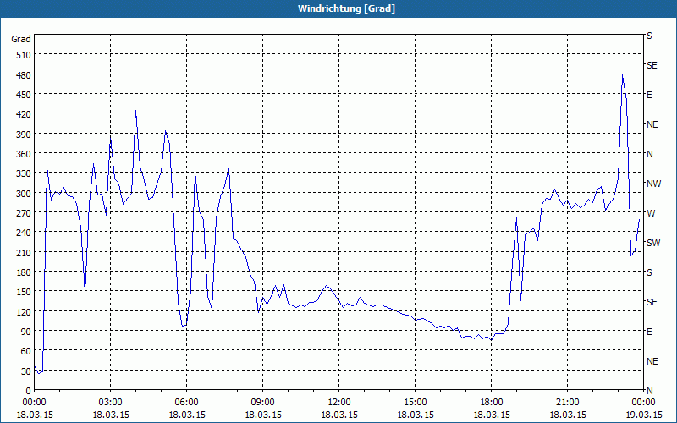Select the E compass label level with 450
Screen dimensions: 677x423
(649, 95)
